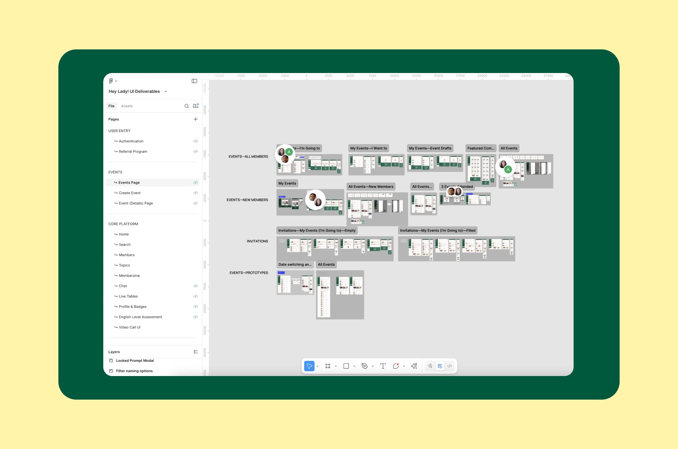Click the search magnifier icon
Screen dimensions: 678x449
(x=186, y=106)
